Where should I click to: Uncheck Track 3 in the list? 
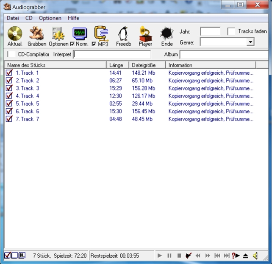click(x=9, y=88)
